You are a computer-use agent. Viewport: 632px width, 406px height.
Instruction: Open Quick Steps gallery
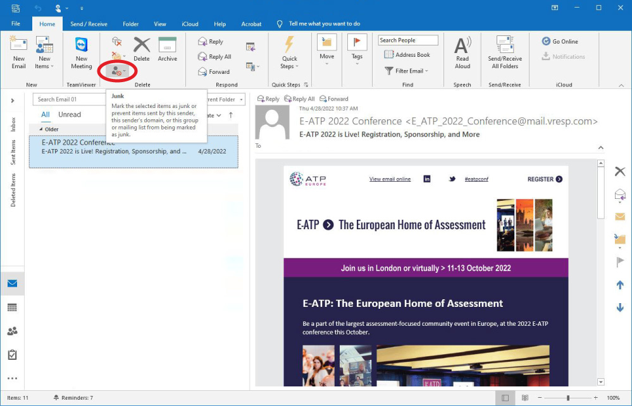pos(289,52)
